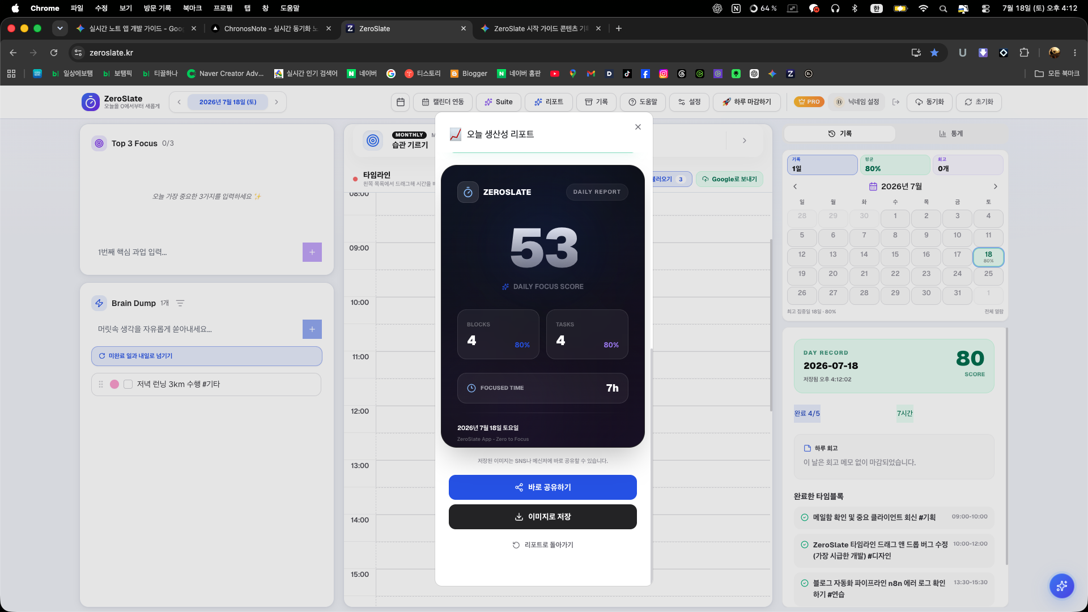This screenshot has height=612, width=1088.
Task: Click the 초기화 reset button
Action: 979,102
